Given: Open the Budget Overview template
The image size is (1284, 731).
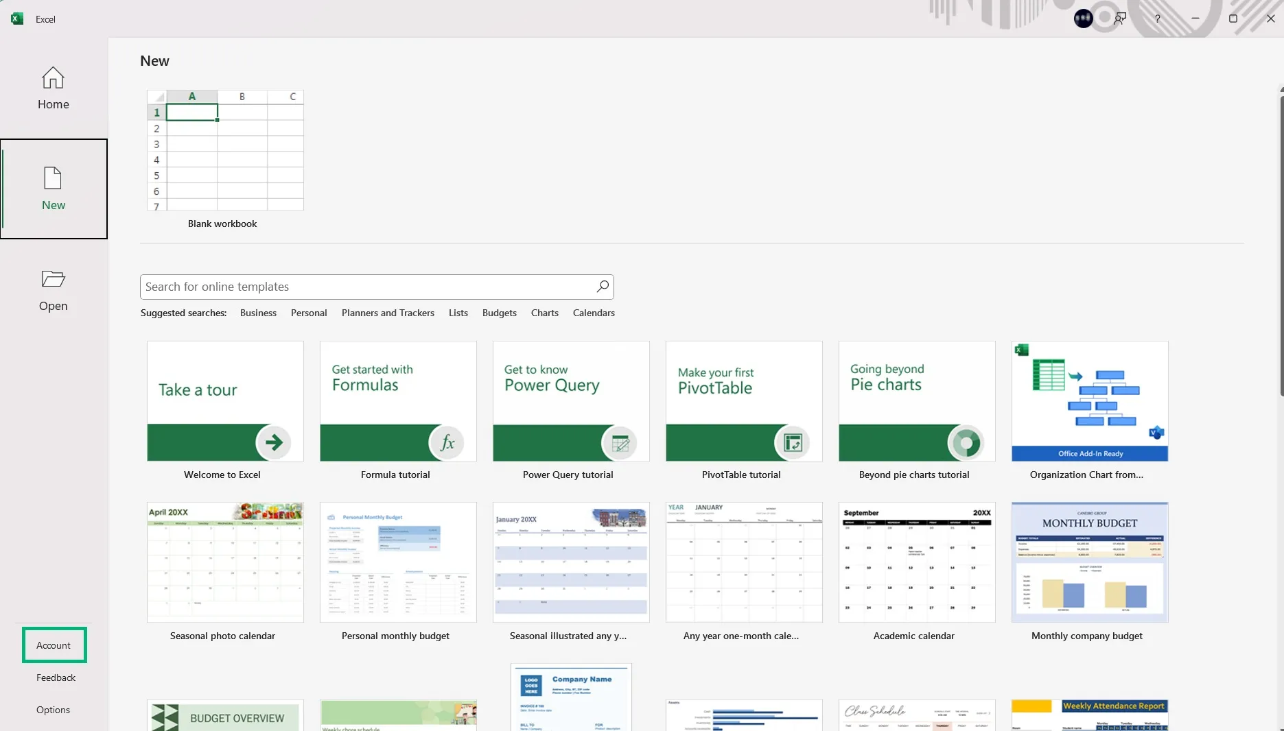Looking at the screenshot, I should point(225,715).
